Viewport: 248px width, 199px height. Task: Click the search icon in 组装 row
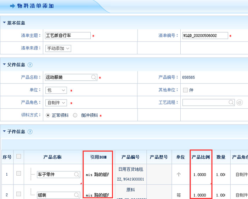pos(77,195)
